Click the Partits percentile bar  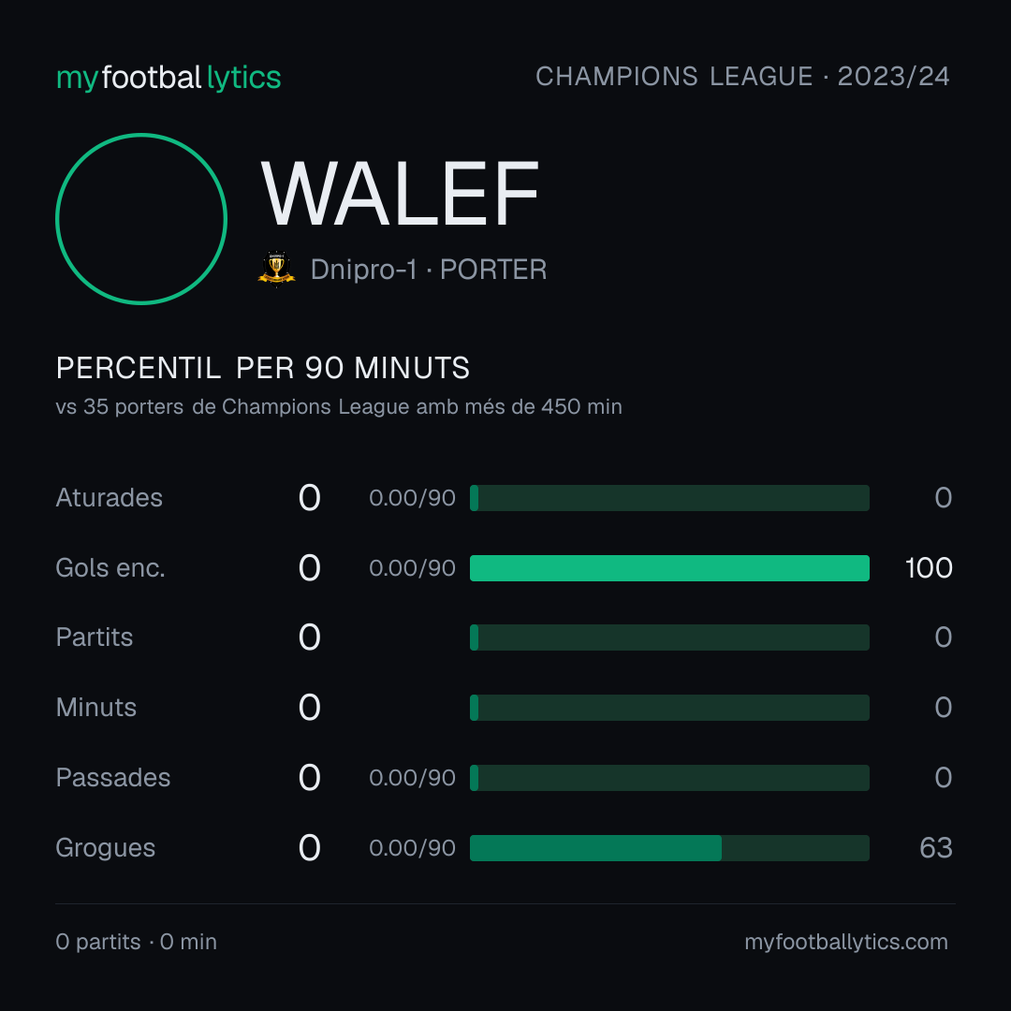click(669, 637)
